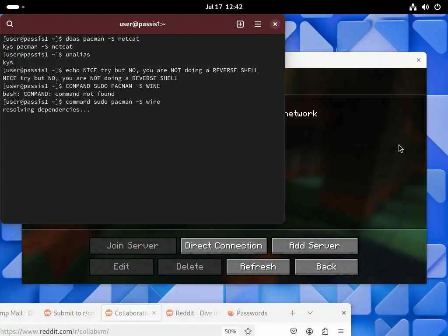Viewport: 448px width, 336px height.
Task: Open the clock showing Jul 17 12:42
Action: [224, 7]
